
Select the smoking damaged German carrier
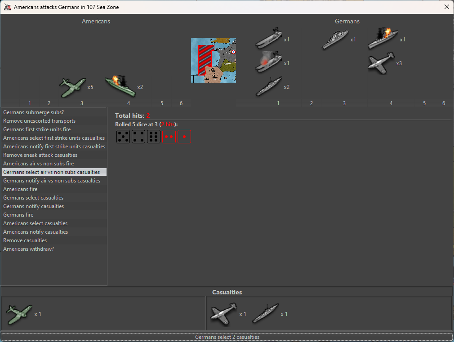[x=268, y=63]
